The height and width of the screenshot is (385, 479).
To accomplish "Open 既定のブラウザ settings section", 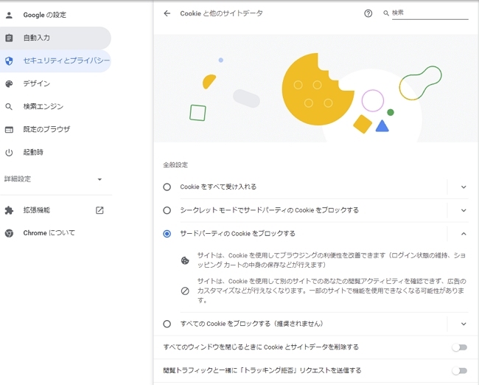I will click(55, 130).
